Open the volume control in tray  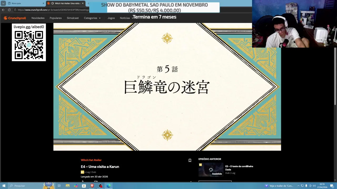coord(314,186)
